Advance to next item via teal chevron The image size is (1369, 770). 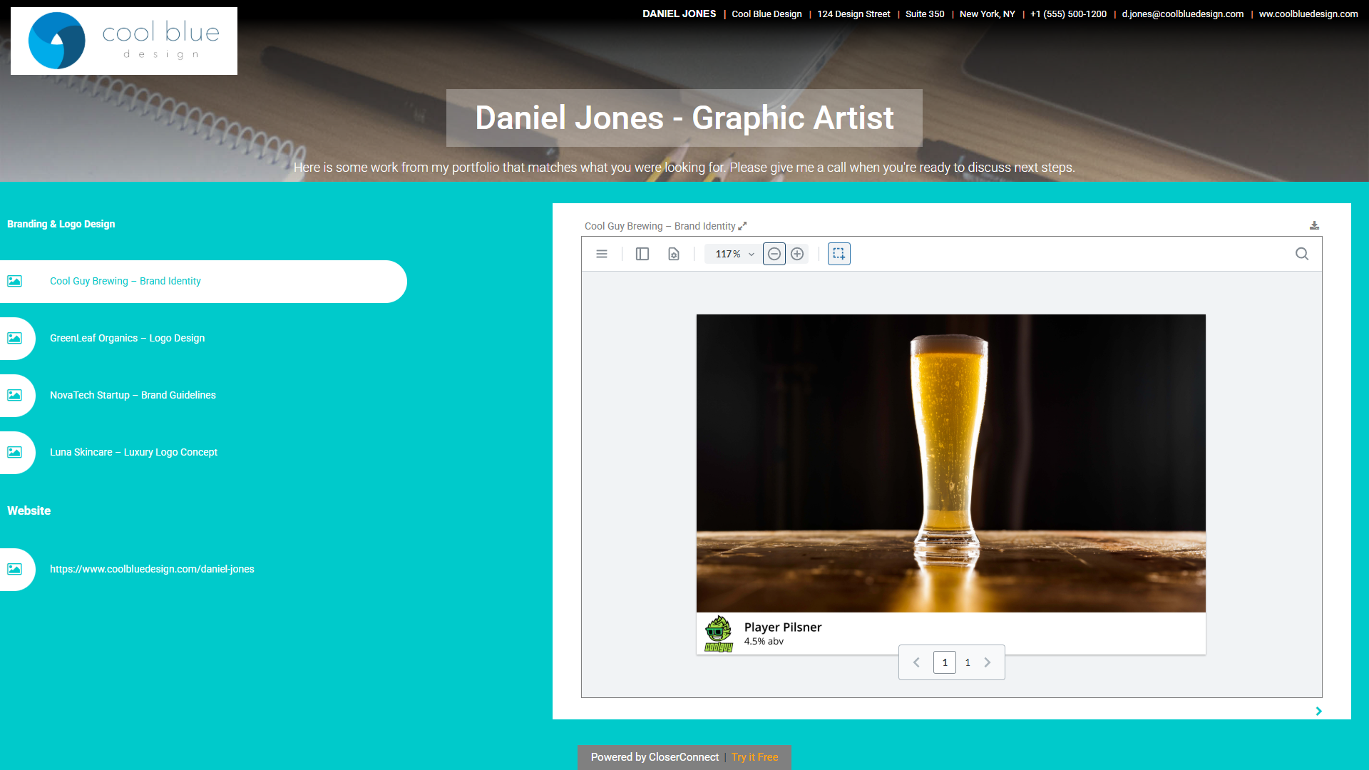pyautogui.click(x=1318, y=711)
